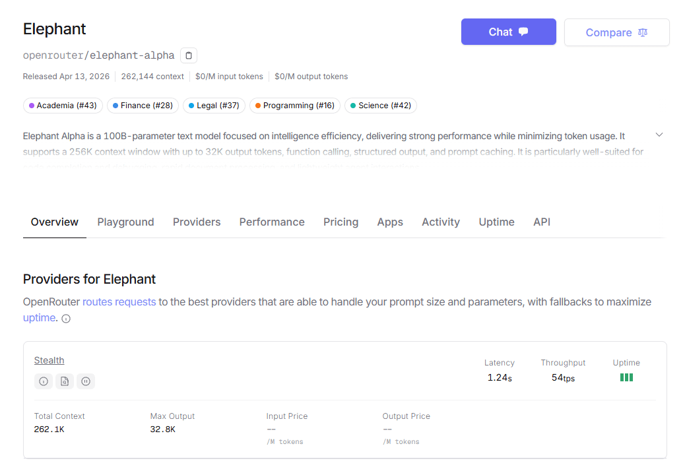The height and width of the screenshot is (475, 685).
Task: Select the Overview tab
Action: point(55,222)
